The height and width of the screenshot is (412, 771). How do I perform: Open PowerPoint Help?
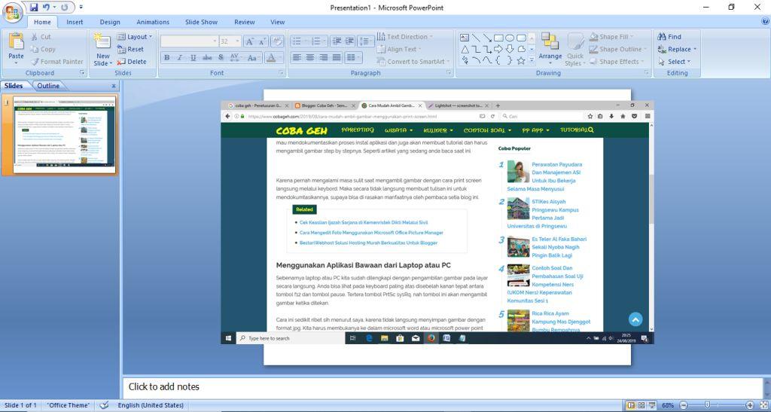(765, 22)
